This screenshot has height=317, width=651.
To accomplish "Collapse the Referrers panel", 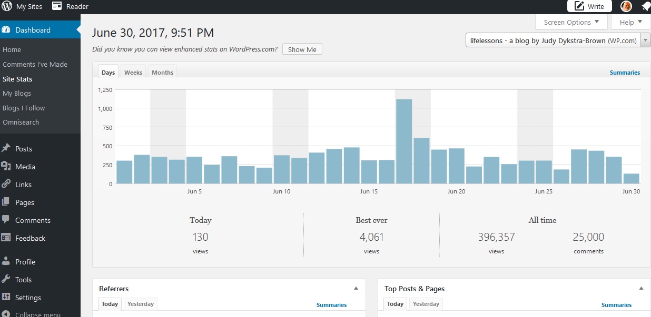I will tap(356, 288).
